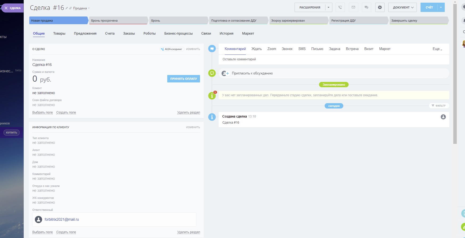This screenshot has width=465, height=238.
Task: Switch to the Товары tab
Action: coord(59,34)
